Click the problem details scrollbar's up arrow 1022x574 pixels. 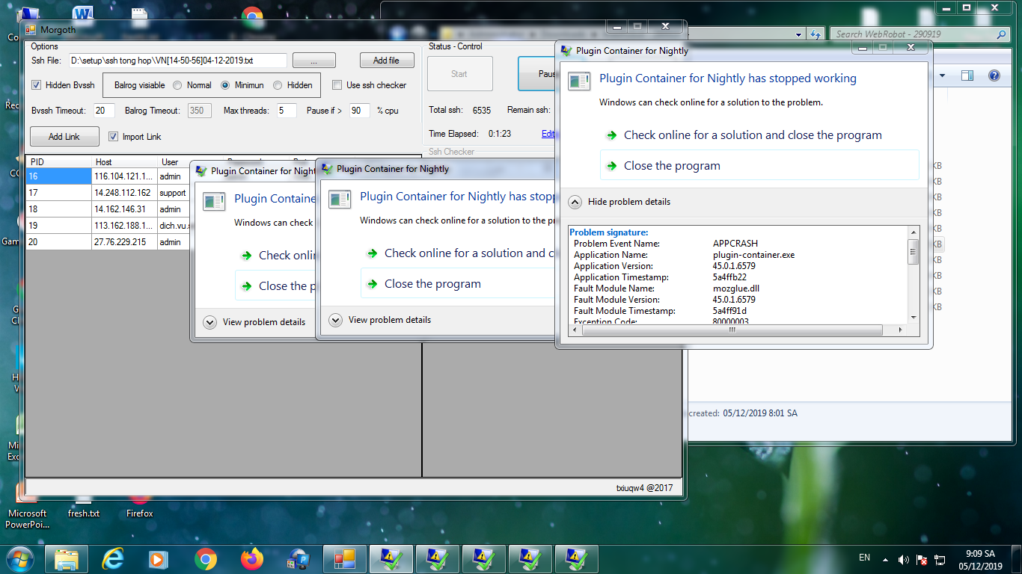913,232
